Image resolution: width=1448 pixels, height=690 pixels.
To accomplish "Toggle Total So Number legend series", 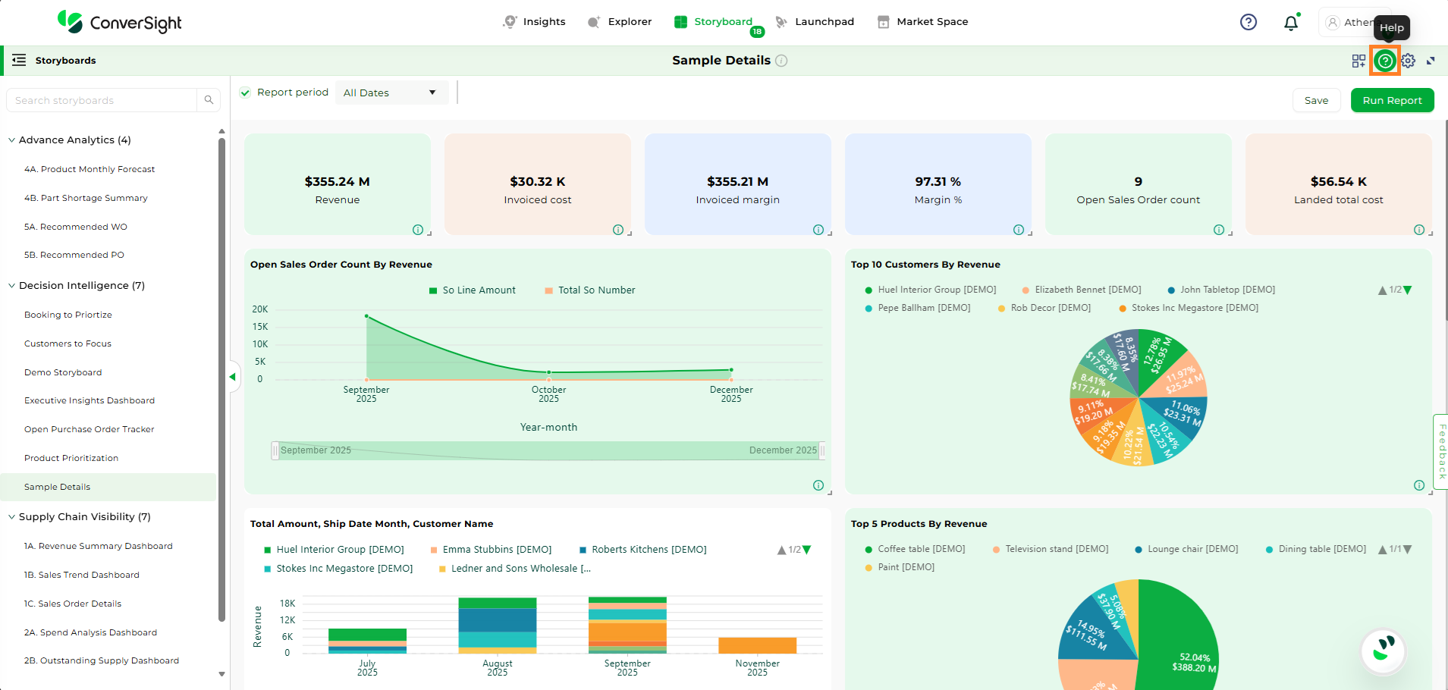I will point(589,290).
